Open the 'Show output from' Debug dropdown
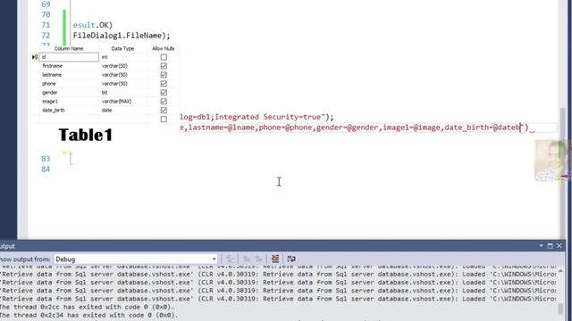572x321 pixels. click(136, 259)
